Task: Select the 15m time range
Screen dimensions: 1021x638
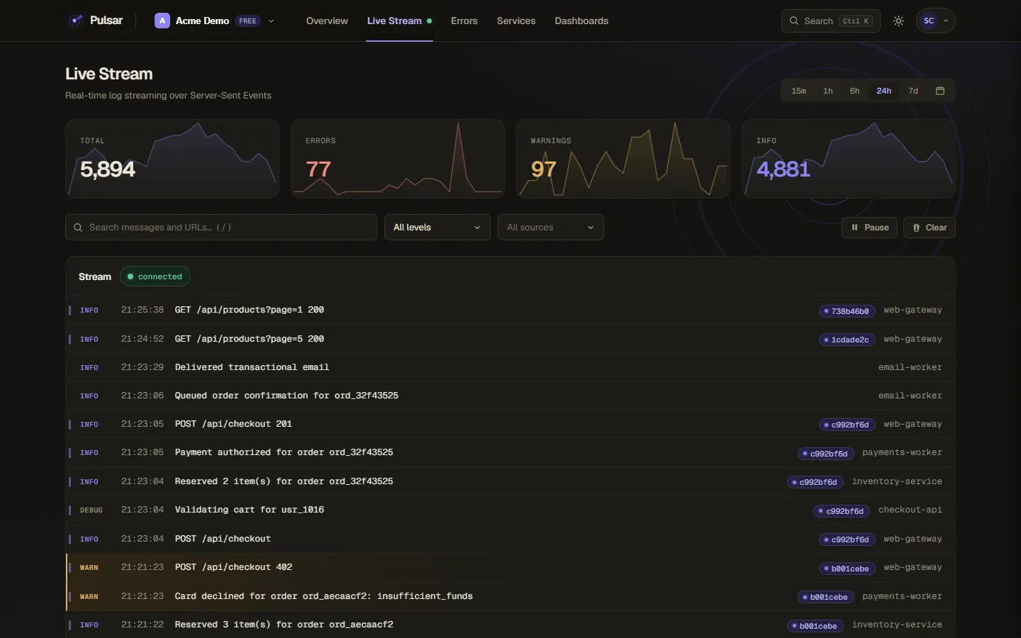Action: tap(798, 91)
